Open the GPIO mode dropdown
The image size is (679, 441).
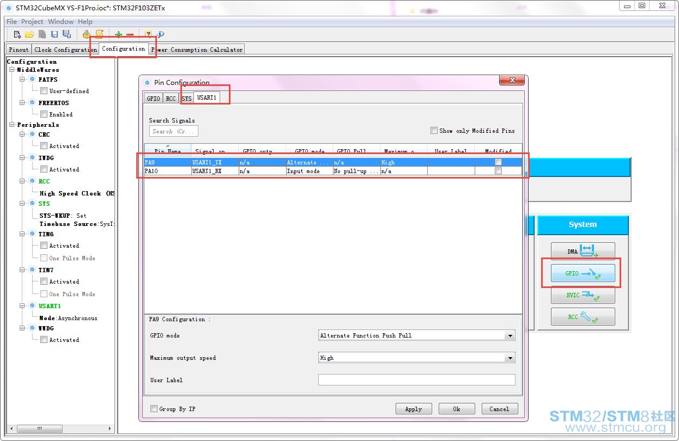pos(417,335)
